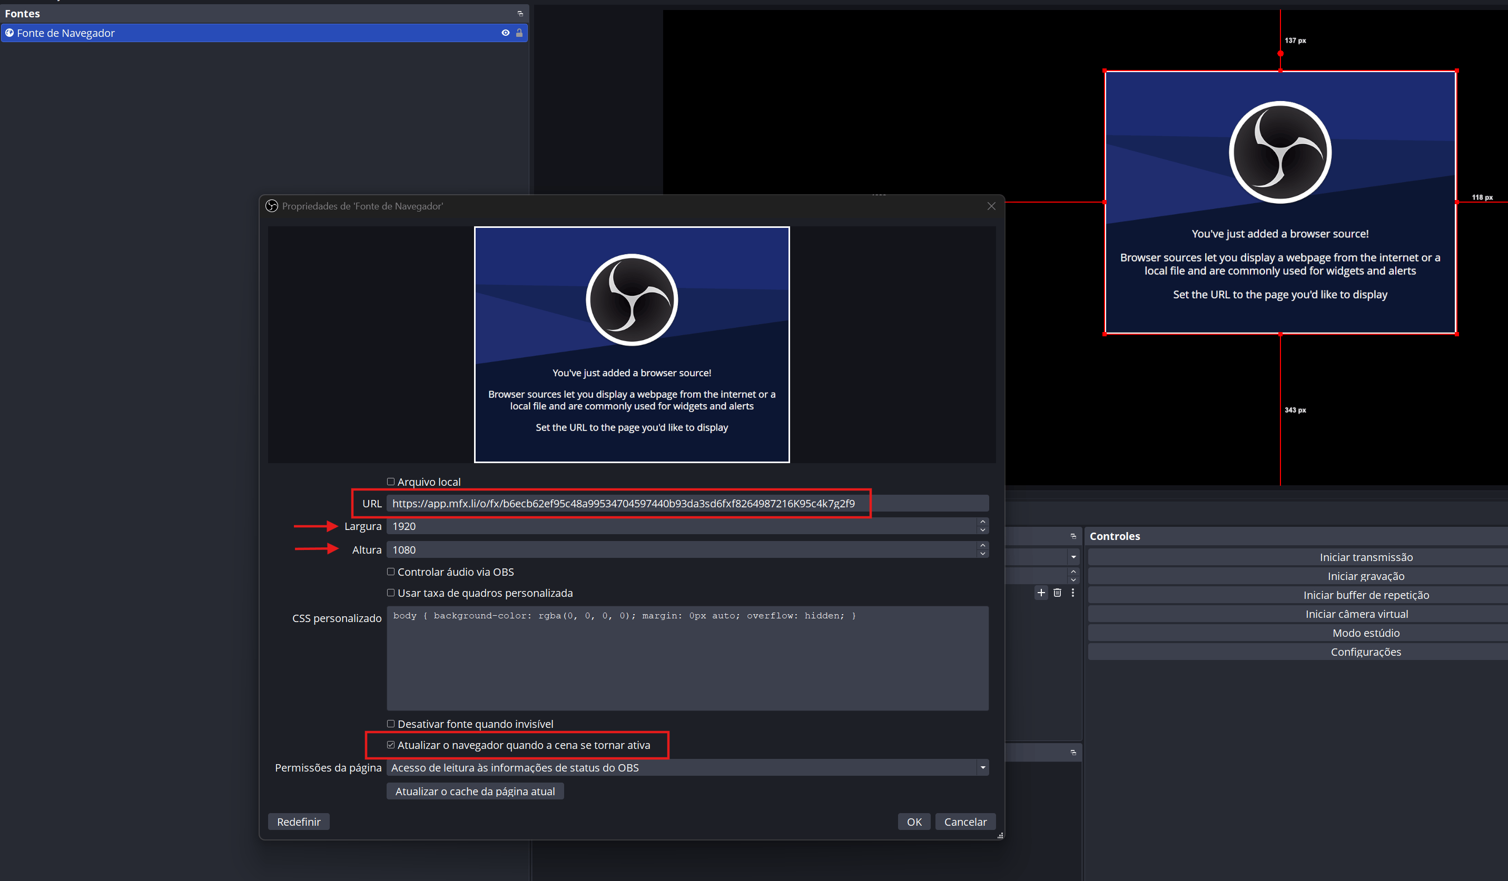This screenshot has width=1508, height=881.
Task: Float the lower dock below the transitions panel
Action: coord(1073,753)
